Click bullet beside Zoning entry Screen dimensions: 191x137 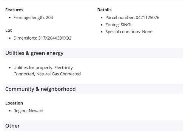(x=102, y=25)
